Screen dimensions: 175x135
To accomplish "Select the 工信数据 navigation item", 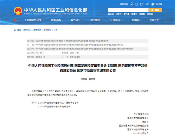I will (134, 20).
